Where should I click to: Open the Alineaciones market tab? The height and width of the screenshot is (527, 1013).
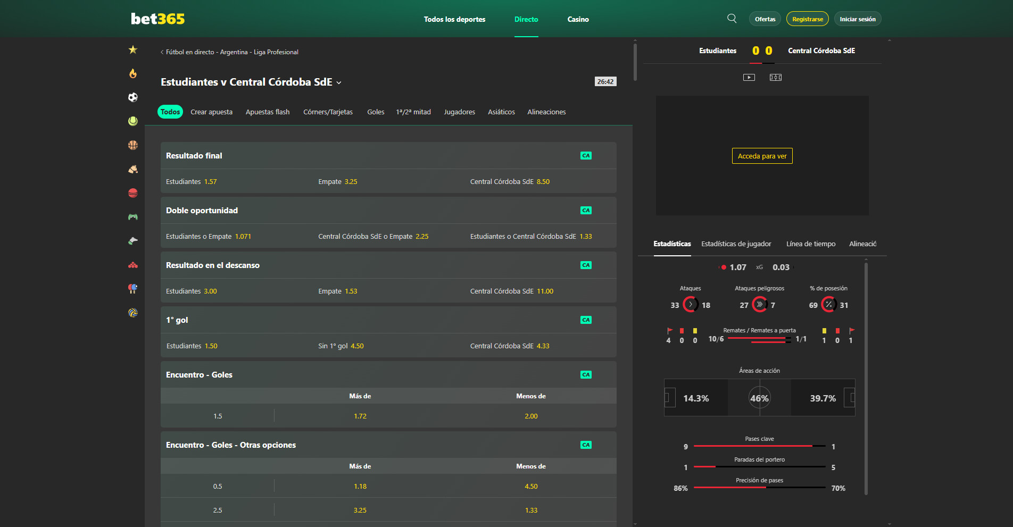[x=546, y=112]
